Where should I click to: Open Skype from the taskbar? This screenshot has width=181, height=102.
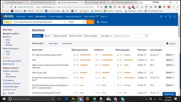pos(122,99)
